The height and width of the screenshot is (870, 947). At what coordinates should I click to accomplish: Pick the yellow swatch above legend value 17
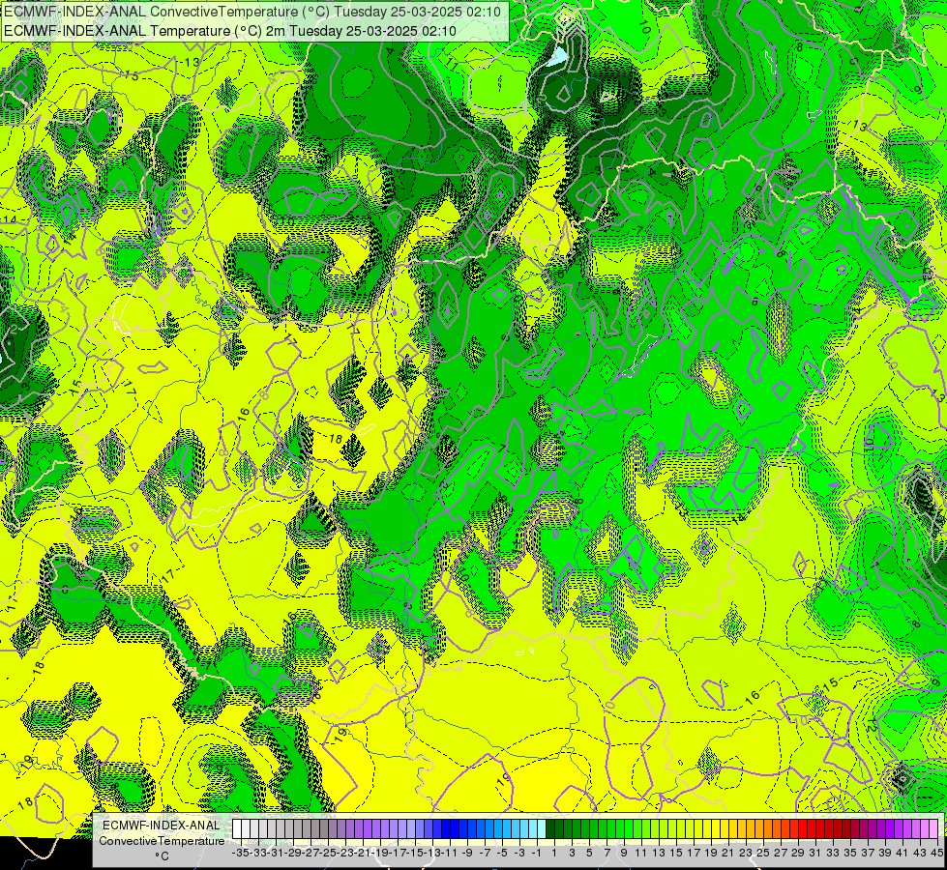690,828
